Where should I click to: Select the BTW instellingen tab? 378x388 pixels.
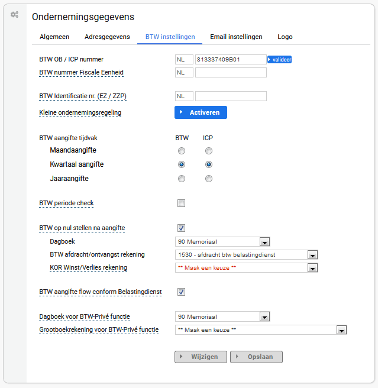click(170, 37)
